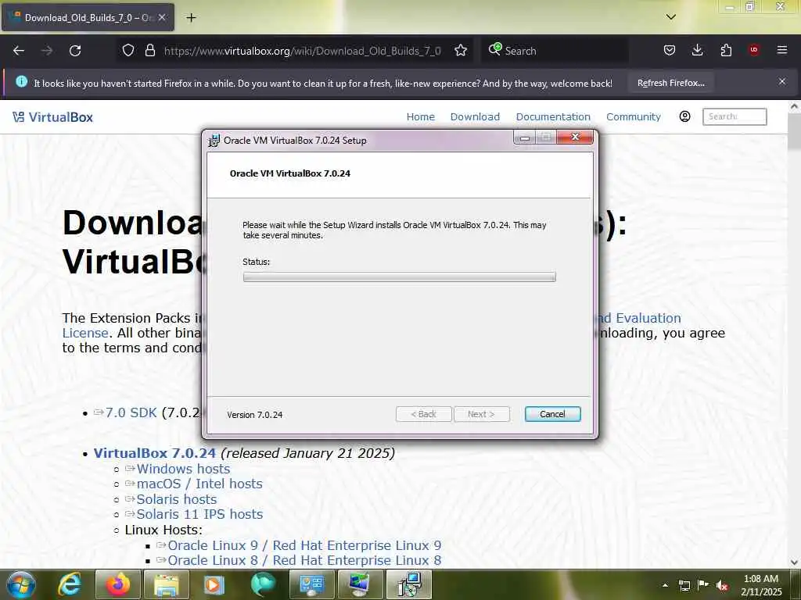Switch to VirtualBox installer taskbar icon

coord(409,584)
